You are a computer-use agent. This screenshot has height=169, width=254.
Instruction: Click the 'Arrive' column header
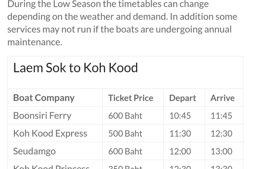pyautogui.click(x=222, y=98)
